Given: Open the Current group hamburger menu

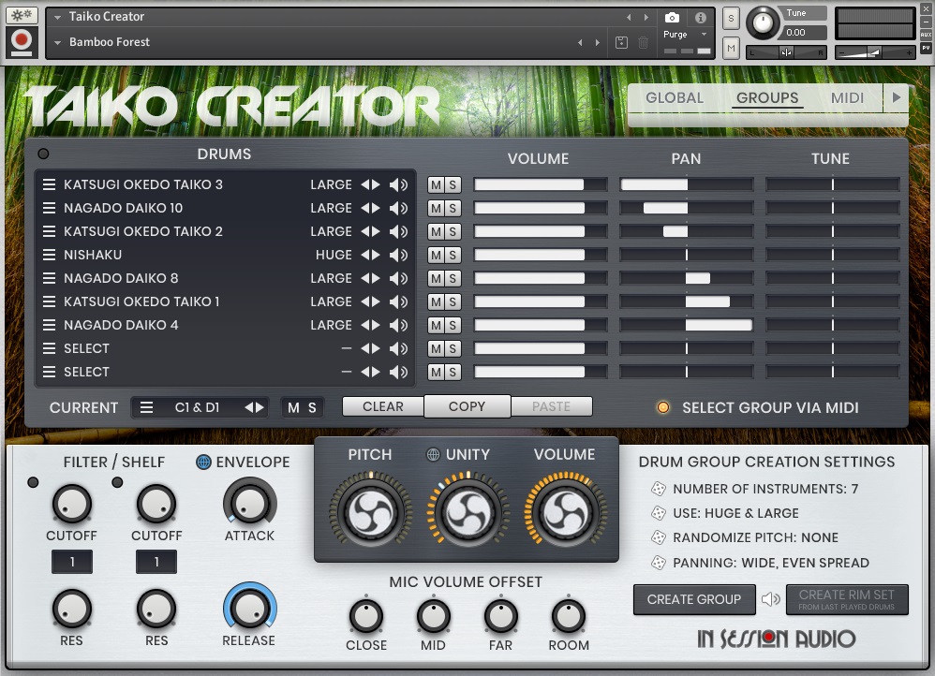Looking at the screenshot, I should (146, 407).
